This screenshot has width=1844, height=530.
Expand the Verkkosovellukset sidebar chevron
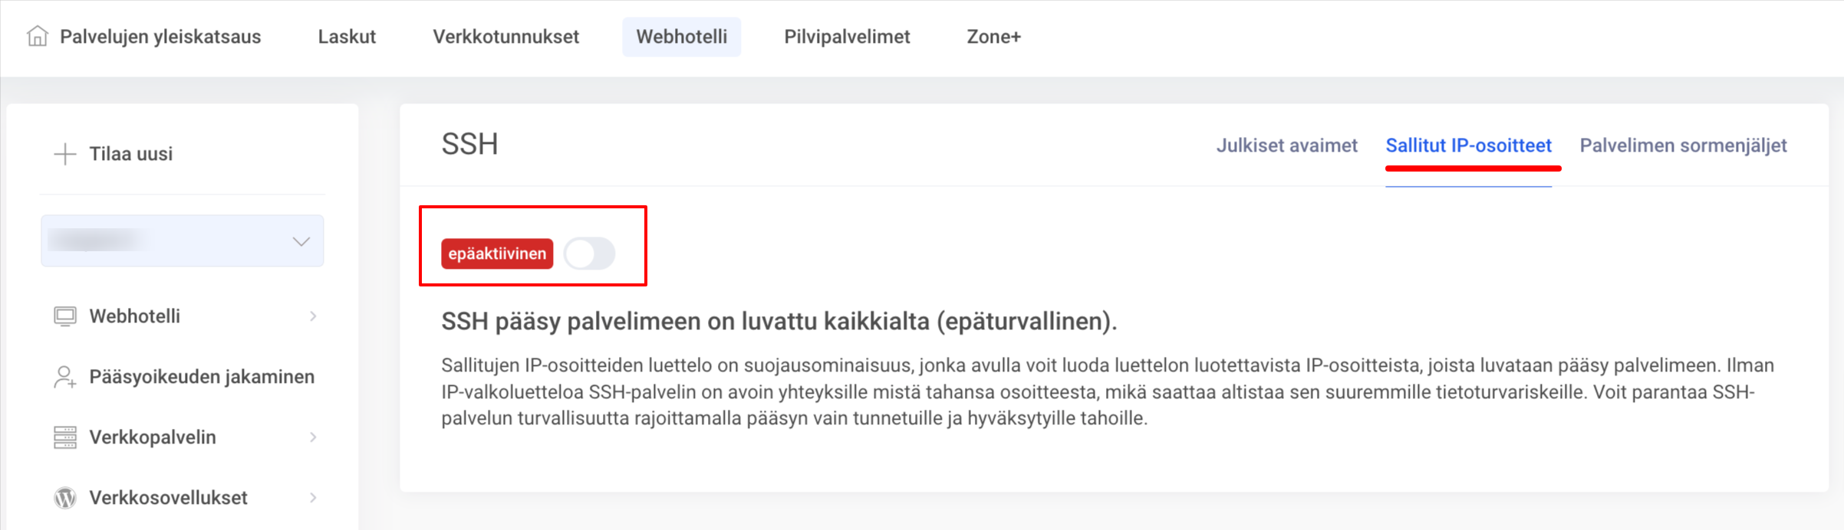[x=313, y=498]
